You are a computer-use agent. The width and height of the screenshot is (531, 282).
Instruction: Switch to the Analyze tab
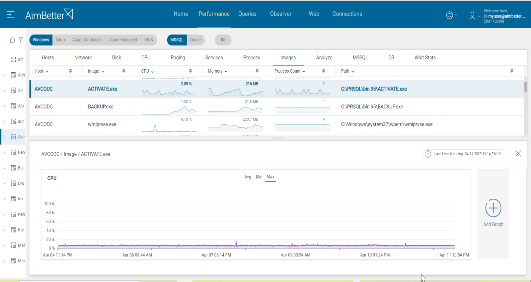pos(324,58)
